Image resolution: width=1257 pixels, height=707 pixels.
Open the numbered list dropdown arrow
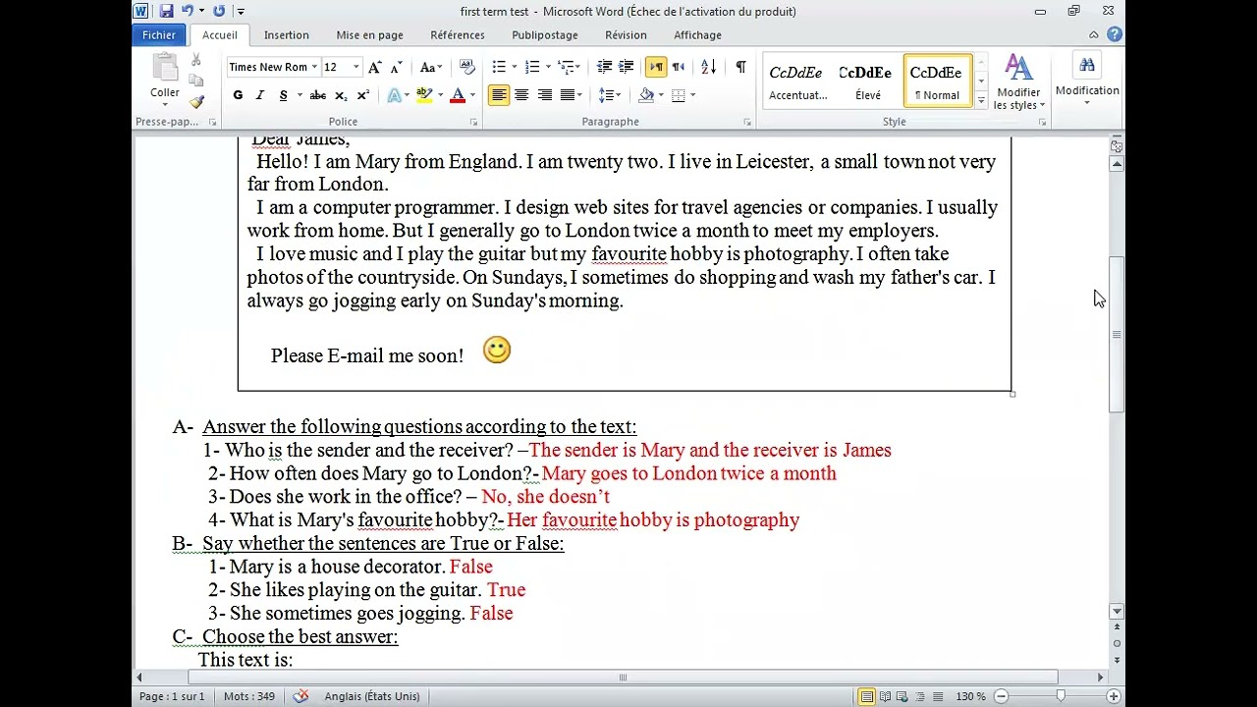coord(547,67)
